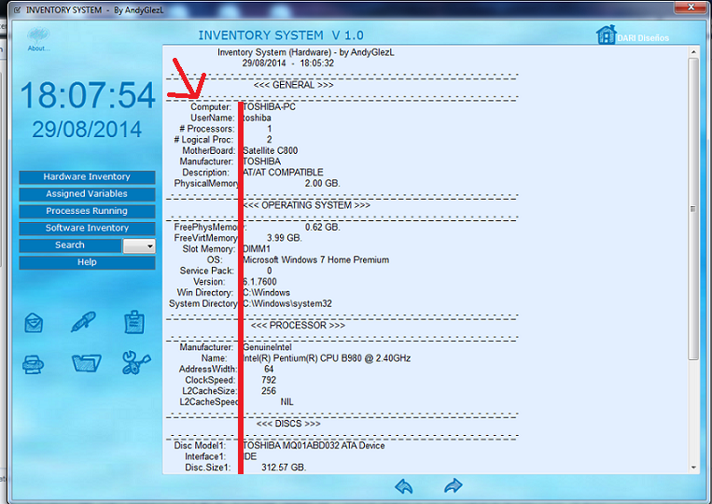Go forward with right arrow

click(454, 486)
